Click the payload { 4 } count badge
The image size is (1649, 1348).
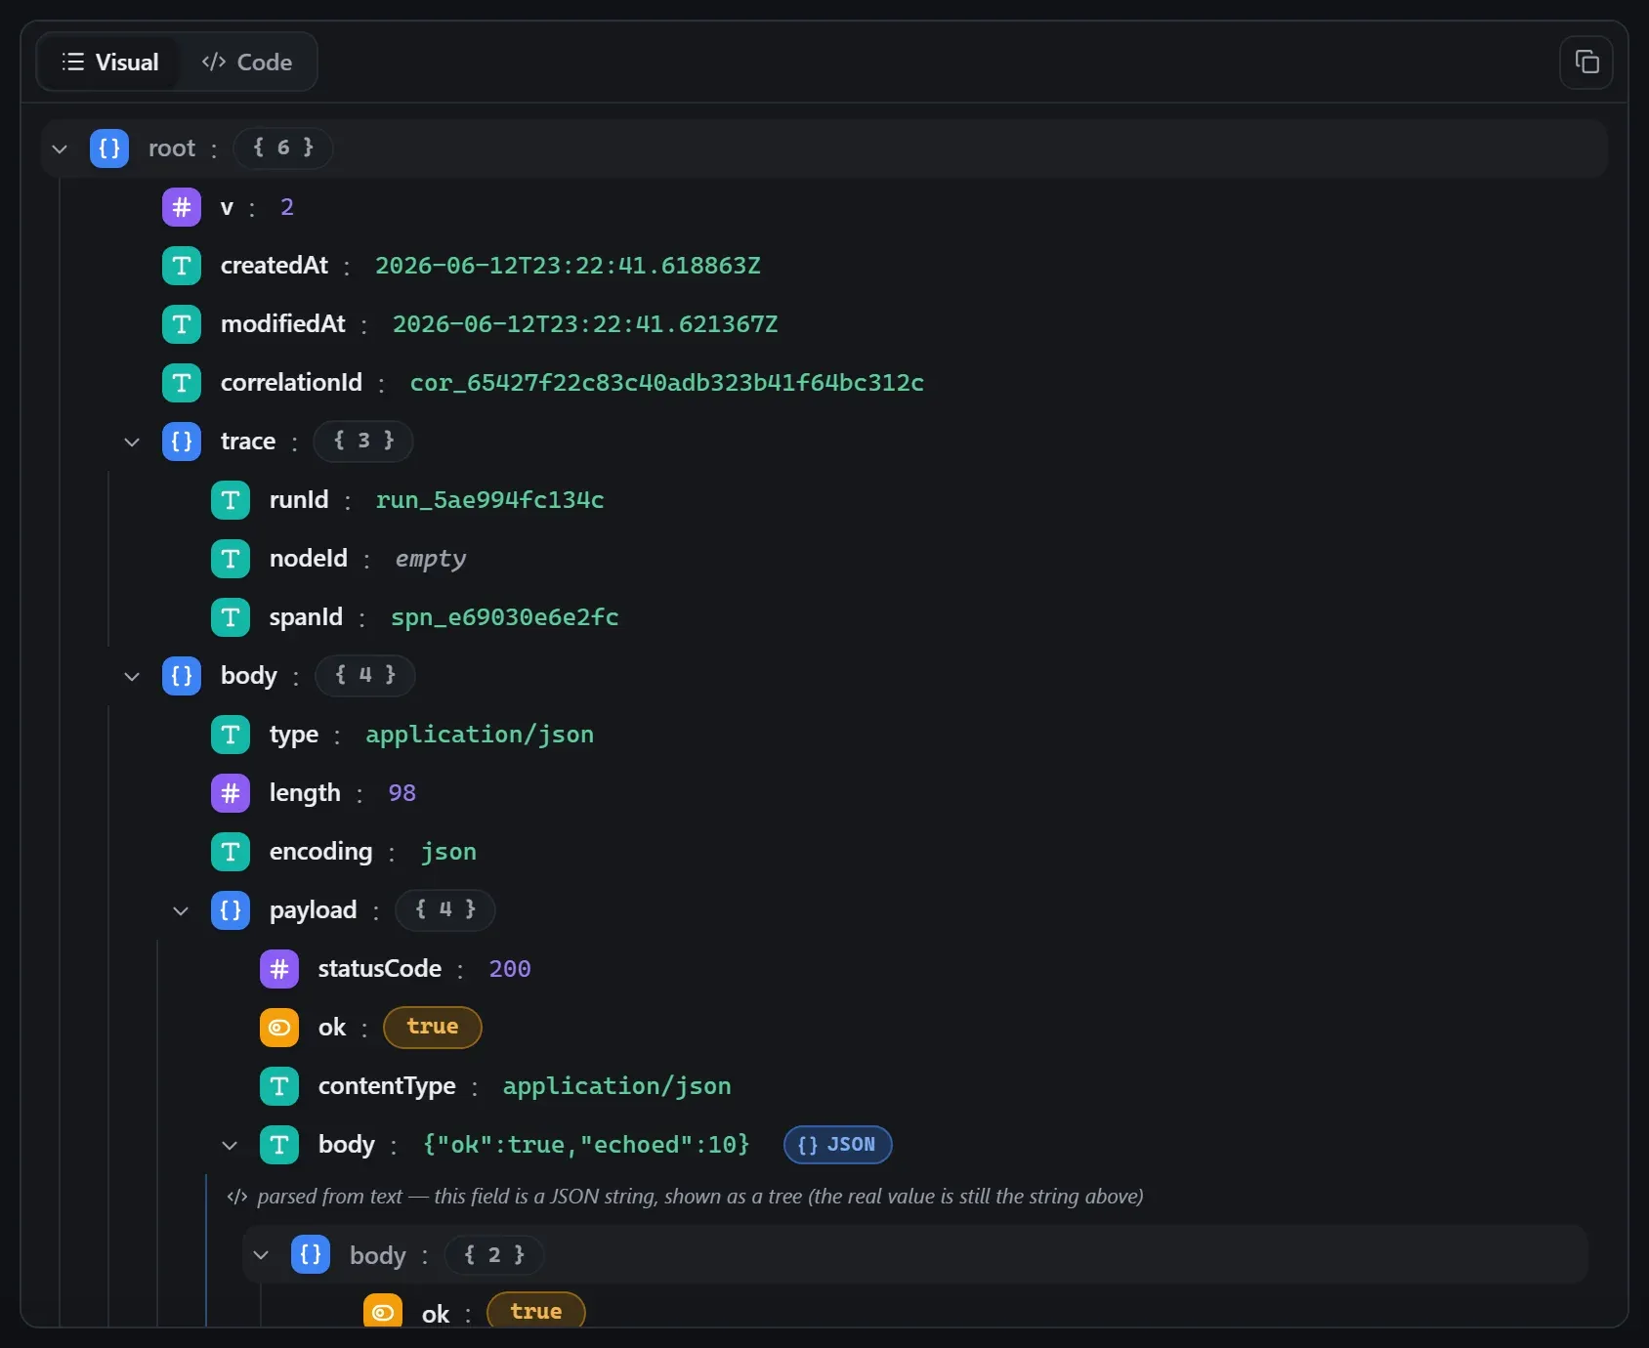(x=445, y=910)
